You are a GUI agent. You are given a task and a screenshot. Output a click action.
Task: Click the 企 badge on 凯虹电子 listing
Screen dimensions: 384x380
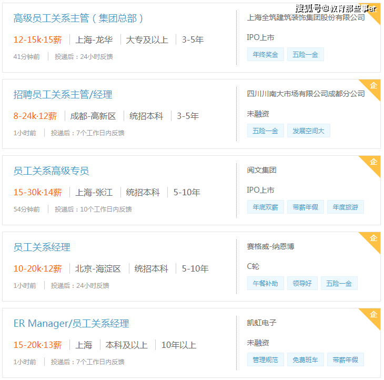pyautogui.click(x=373, y=315)
